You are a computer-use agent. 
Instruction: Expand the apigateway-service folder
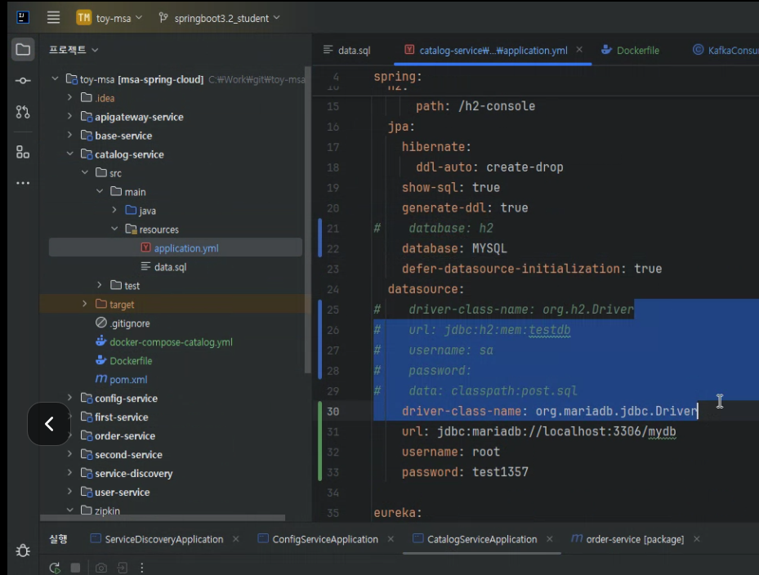(70, 117)
